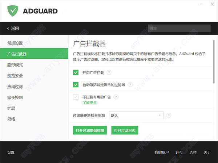Click the help icon next to 开启广告拦截
Viewport: 218px width, 163px height.
point(109,72)
